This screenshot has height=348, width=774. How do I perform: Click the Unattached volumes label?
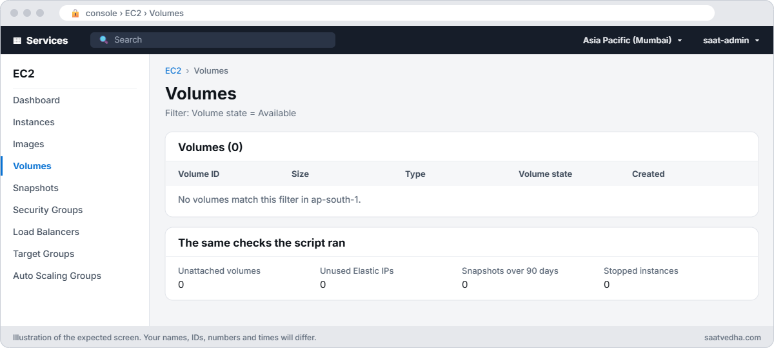click(219, 271)
